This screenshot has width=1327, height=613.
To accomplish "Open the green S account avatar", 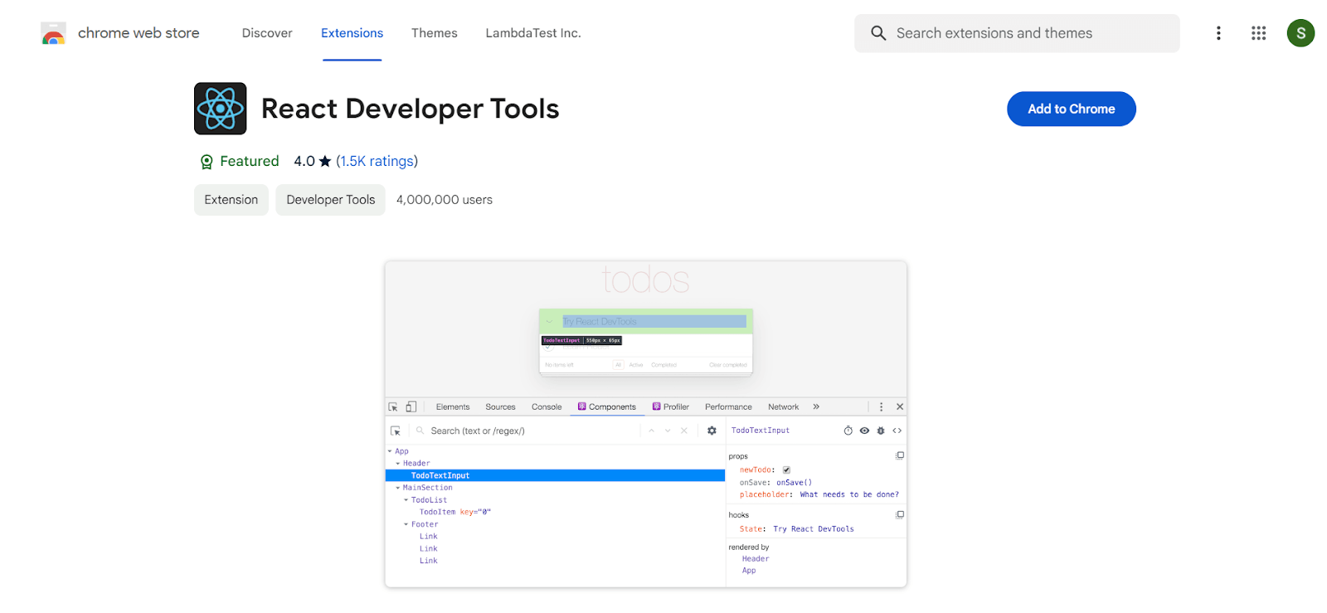I will [1300, 33].
